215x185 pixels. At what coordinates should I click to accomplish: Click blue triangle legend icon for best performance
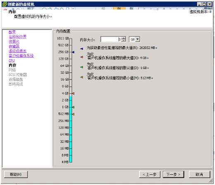tap(81, 48)
